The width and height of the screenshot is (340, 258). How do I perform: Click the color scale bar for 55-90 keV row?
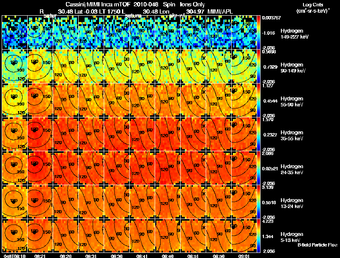[x=258, y=100]
